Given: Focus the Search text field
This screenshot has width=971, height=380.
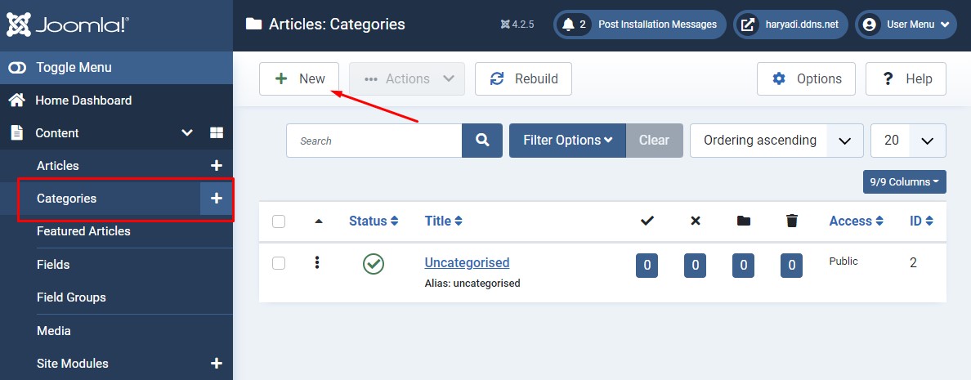Looking at the screenshot, I should click(x=374, y=141).
